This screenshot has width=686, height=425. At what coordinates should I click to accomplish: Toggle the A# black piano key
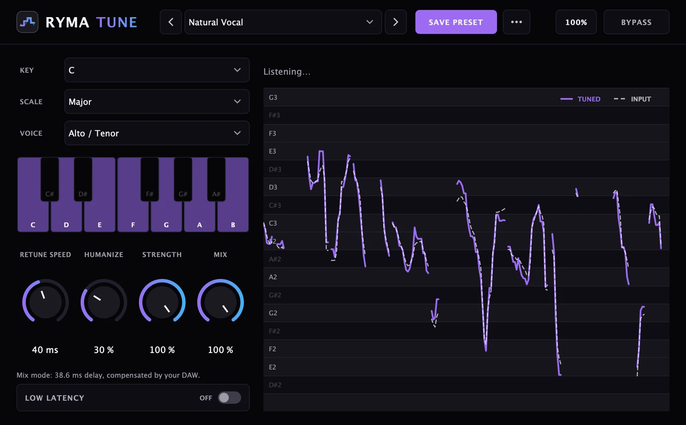click(x=217, y=180)
